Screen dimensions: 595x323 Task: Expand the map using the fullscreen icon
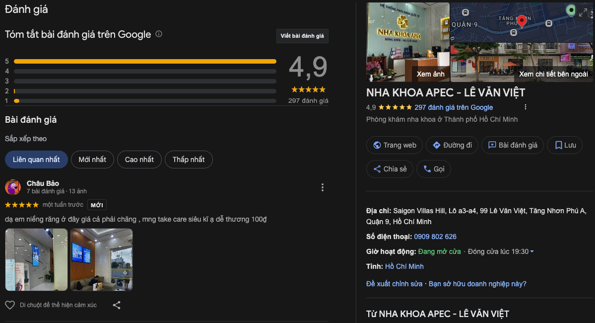pyautogui.click(x=583, y=13)
